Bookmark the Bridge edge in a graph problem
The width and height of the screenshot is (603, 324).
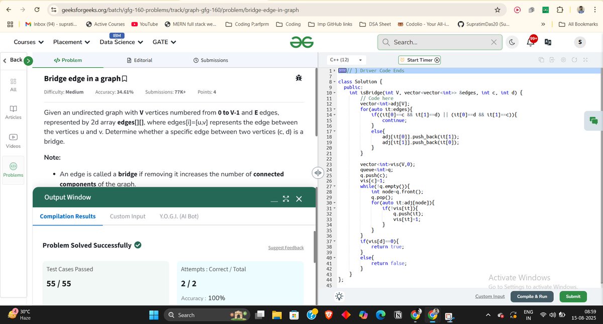[125, 79]
